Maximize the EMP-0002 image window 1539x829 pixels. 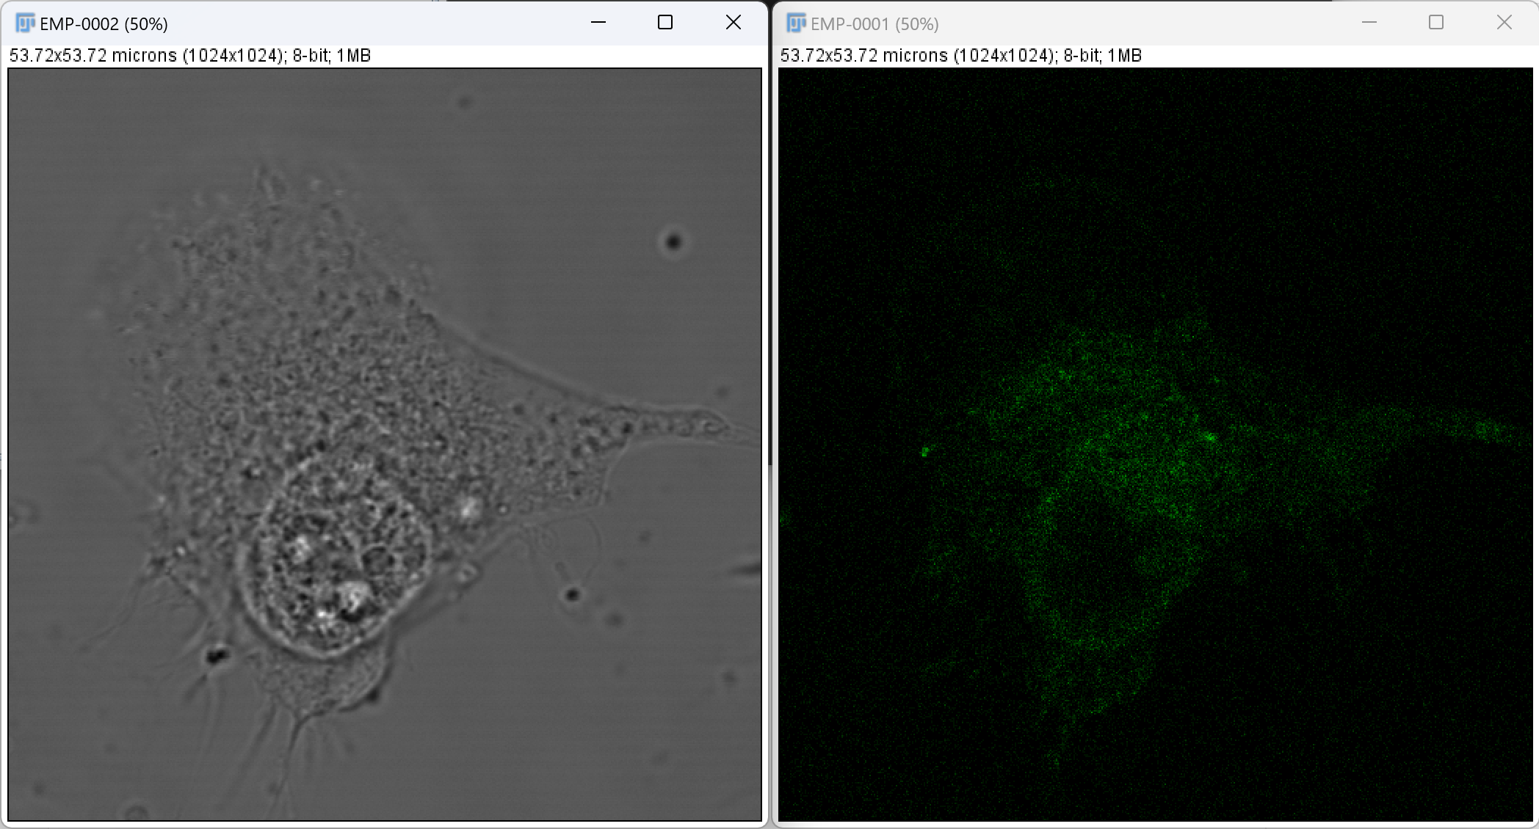tap(665, 23)
